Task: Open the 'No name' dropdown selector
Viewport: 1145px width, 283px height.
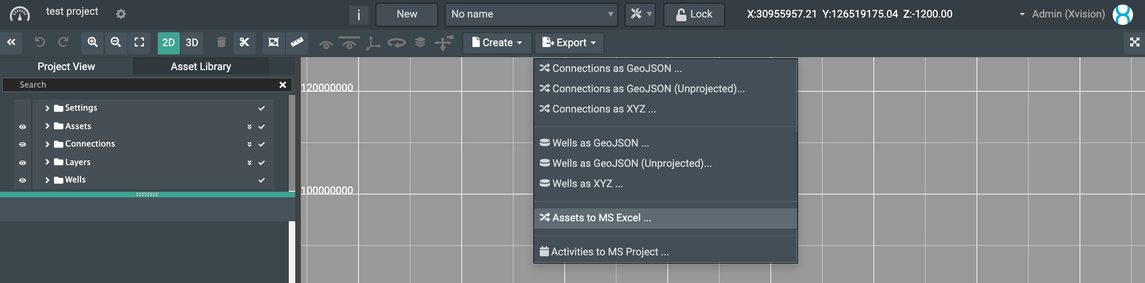Action: [531, 14]
